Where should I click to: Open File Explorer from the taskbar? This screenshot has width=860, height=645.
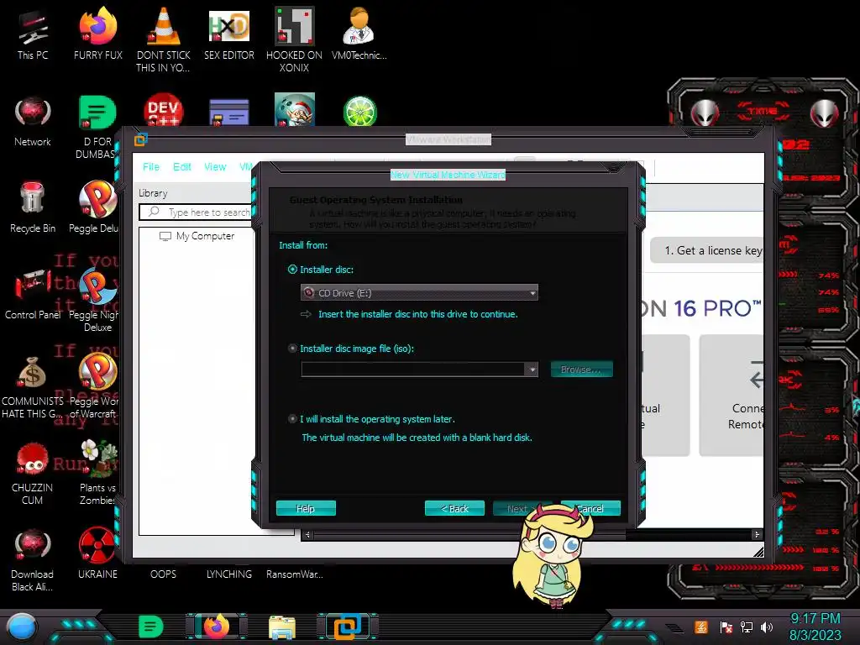click(x=282, y=627)
